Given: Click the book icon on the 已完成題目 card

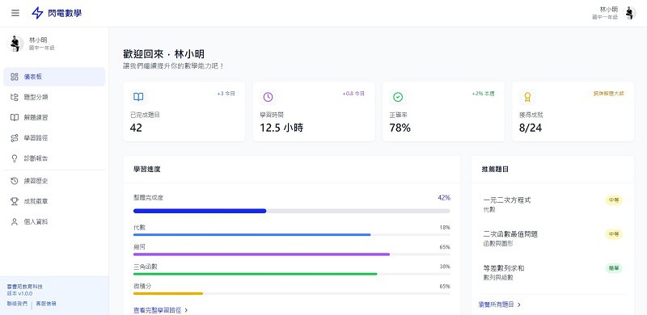Looking at the screenshot, I should [138, 97].
